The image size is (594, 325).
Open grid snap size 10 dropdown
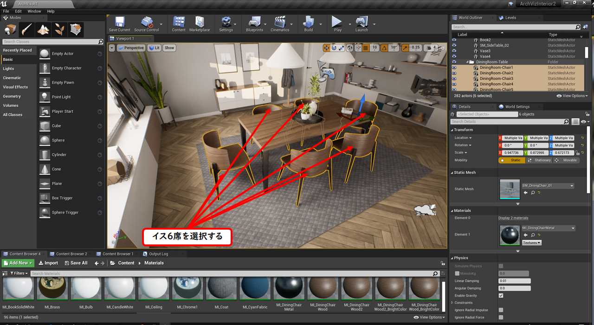(x=374, y=48)
